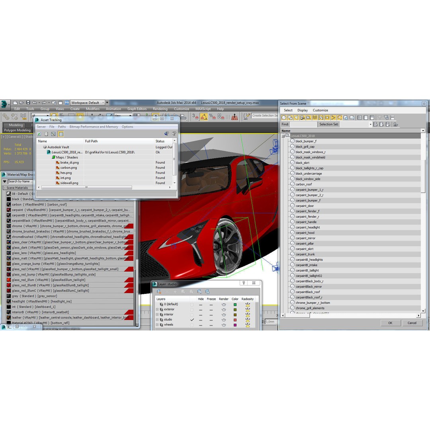
Task: Click the Spinner Snap toggle icon
Action: point(221,117)
